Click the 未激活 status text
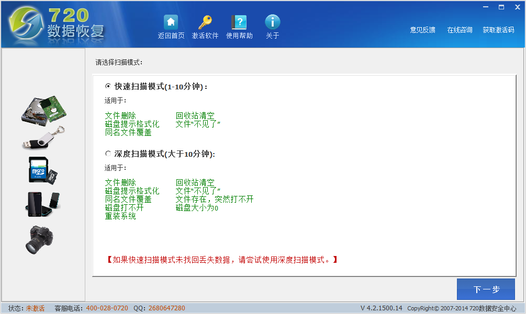Screen dimensions: 526x314 click(35, 308)
